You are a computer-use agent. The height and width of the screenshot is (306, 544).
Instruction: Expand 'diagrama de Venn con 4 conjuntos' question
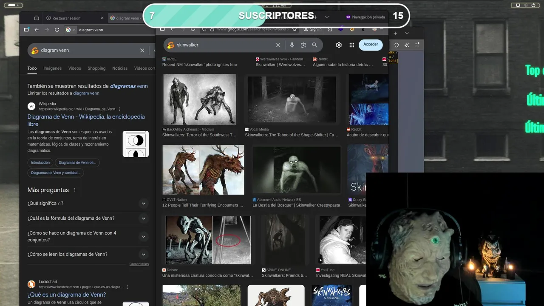(x=88, y=236)
